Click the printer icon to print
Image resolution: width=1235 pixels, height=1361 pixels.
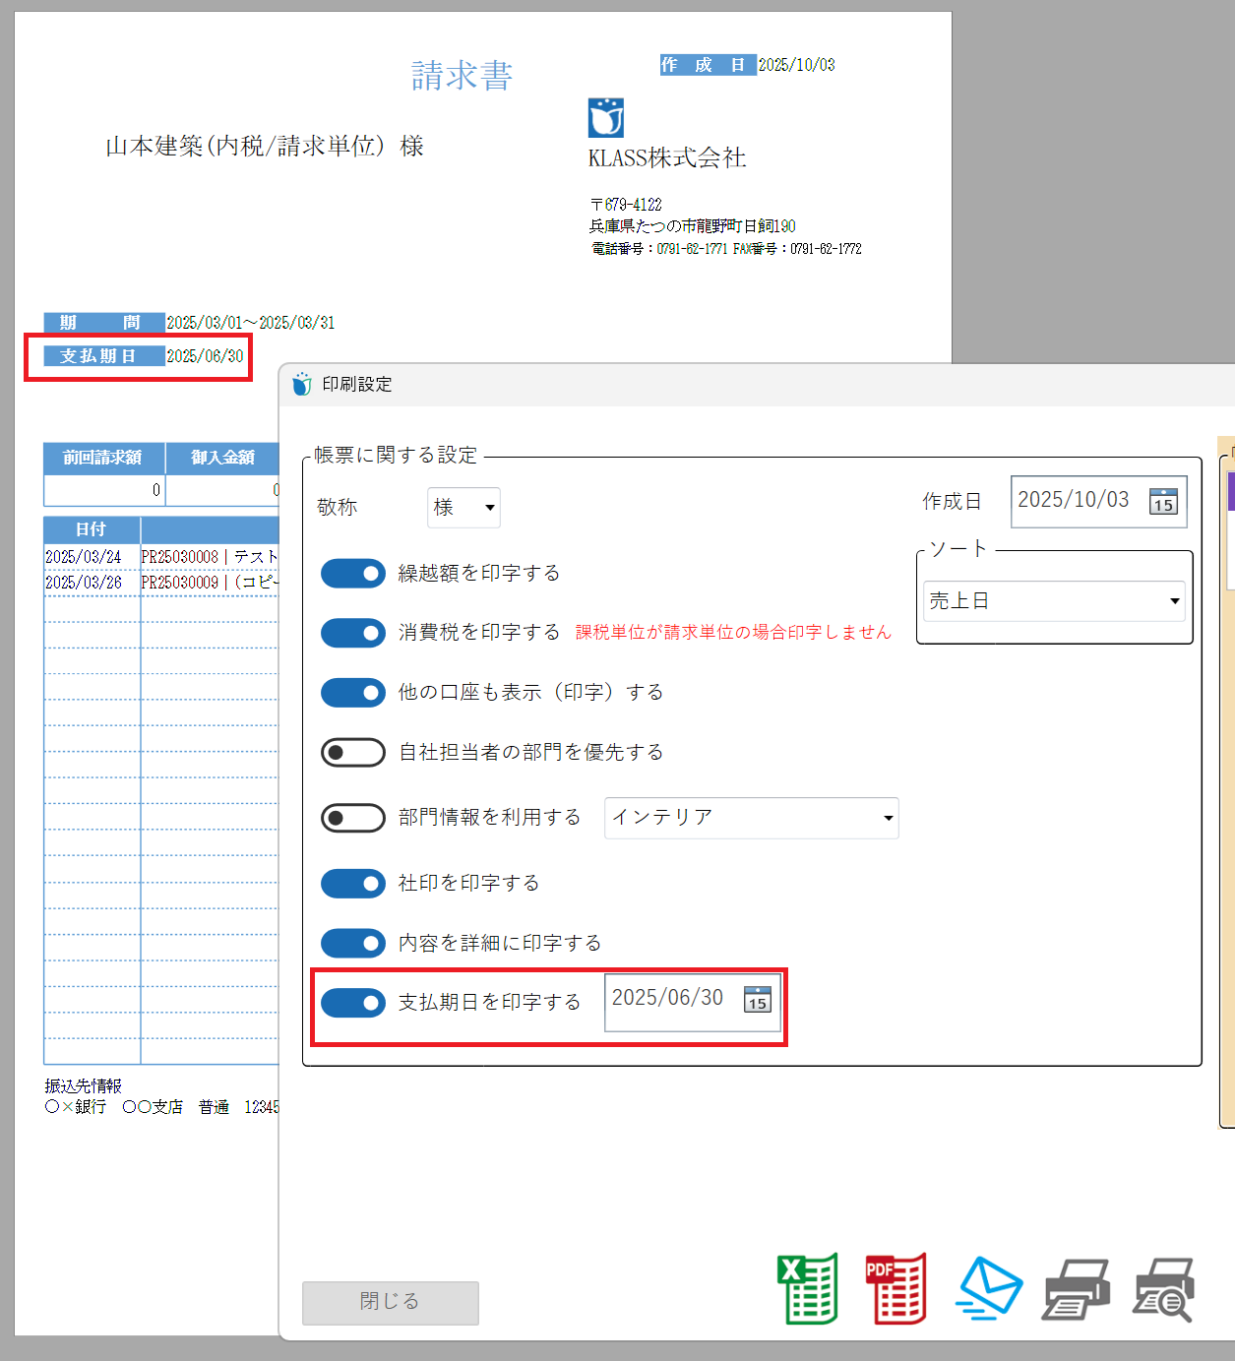tap(1077, 1288)
